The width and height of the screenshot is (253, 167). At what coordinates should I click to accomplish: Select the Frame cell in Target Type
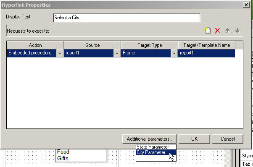point(146,53)
